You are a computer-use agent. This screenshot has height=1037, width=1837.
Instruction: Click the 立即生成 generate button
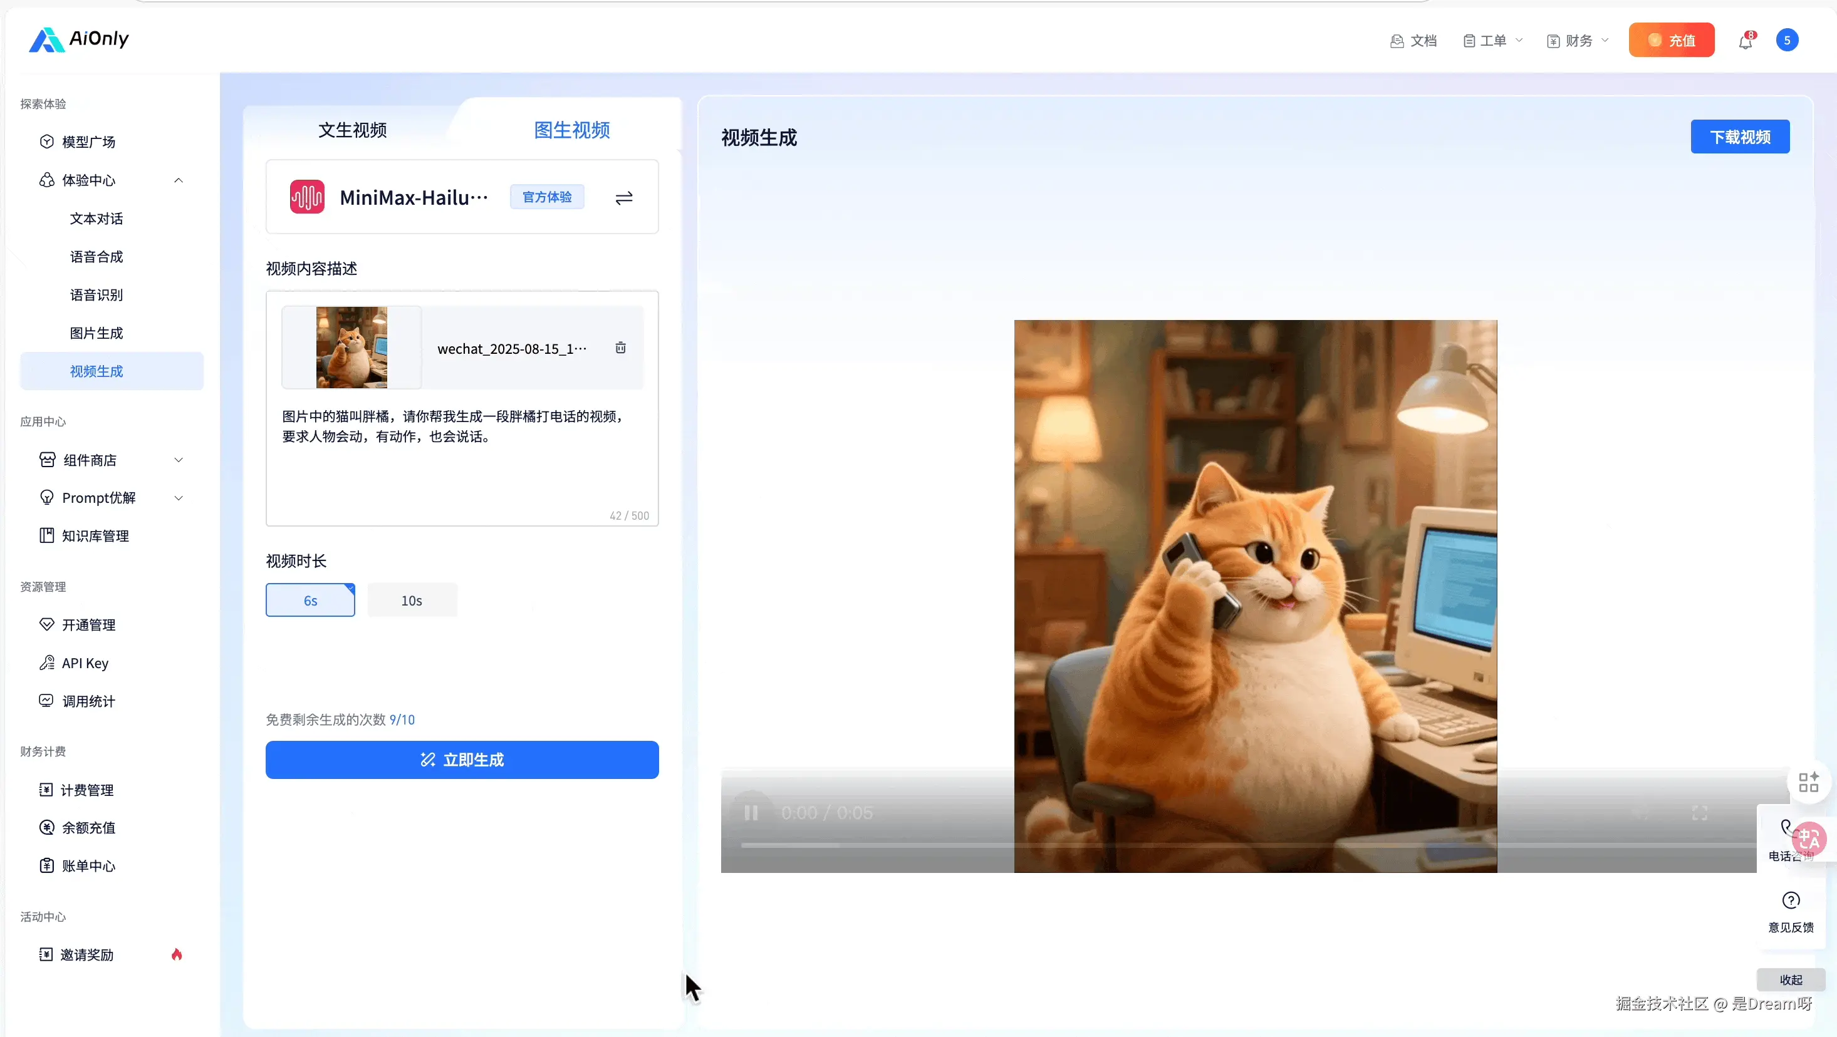pos(462,759)
